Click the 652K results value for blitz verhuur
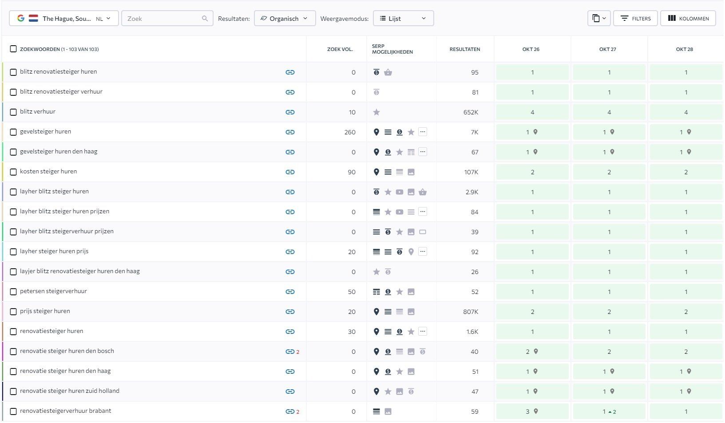 click(471, 112)
